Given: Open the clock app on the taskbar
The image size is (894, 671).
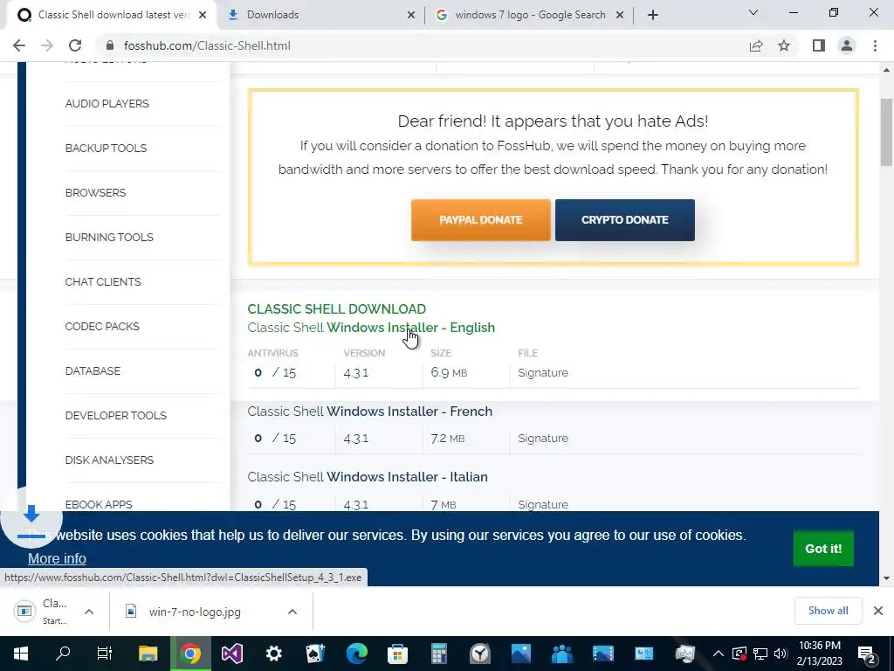Looking at the screenshot, I should (x=480, y=654).
